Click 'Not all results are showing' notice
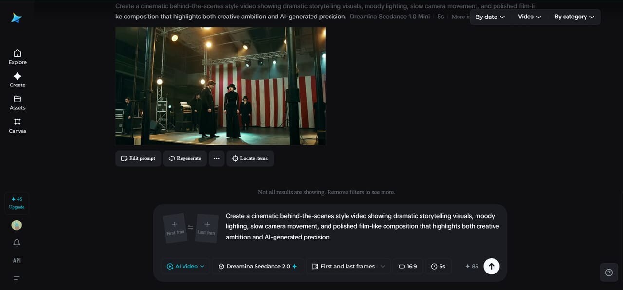 pyautogui.click(x=327, y=192)
